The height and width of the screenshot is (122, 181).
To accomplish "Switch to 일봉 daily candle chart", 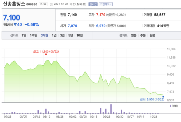I will point(134,35).
